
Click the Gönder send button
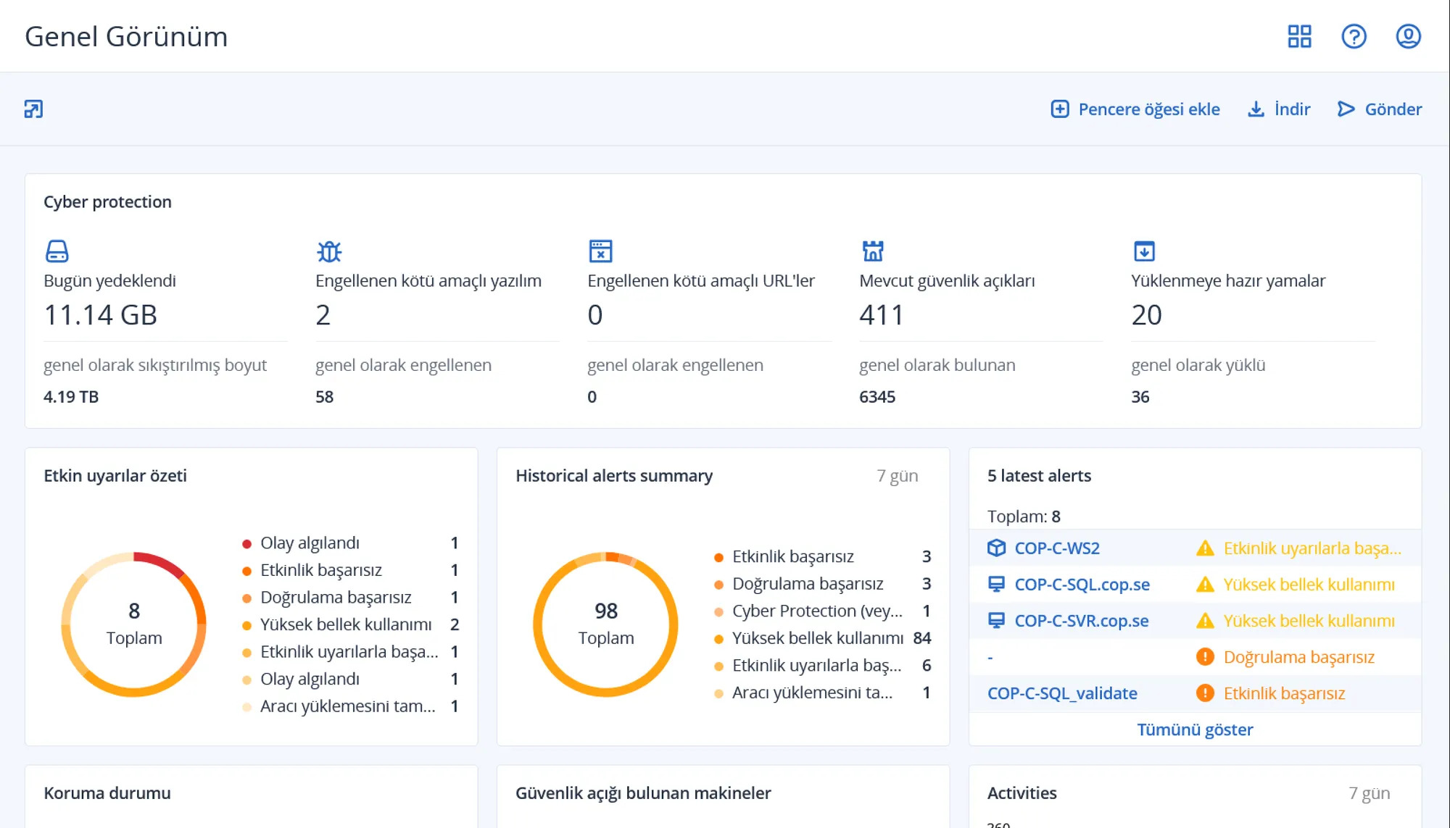click(1379, 109)
